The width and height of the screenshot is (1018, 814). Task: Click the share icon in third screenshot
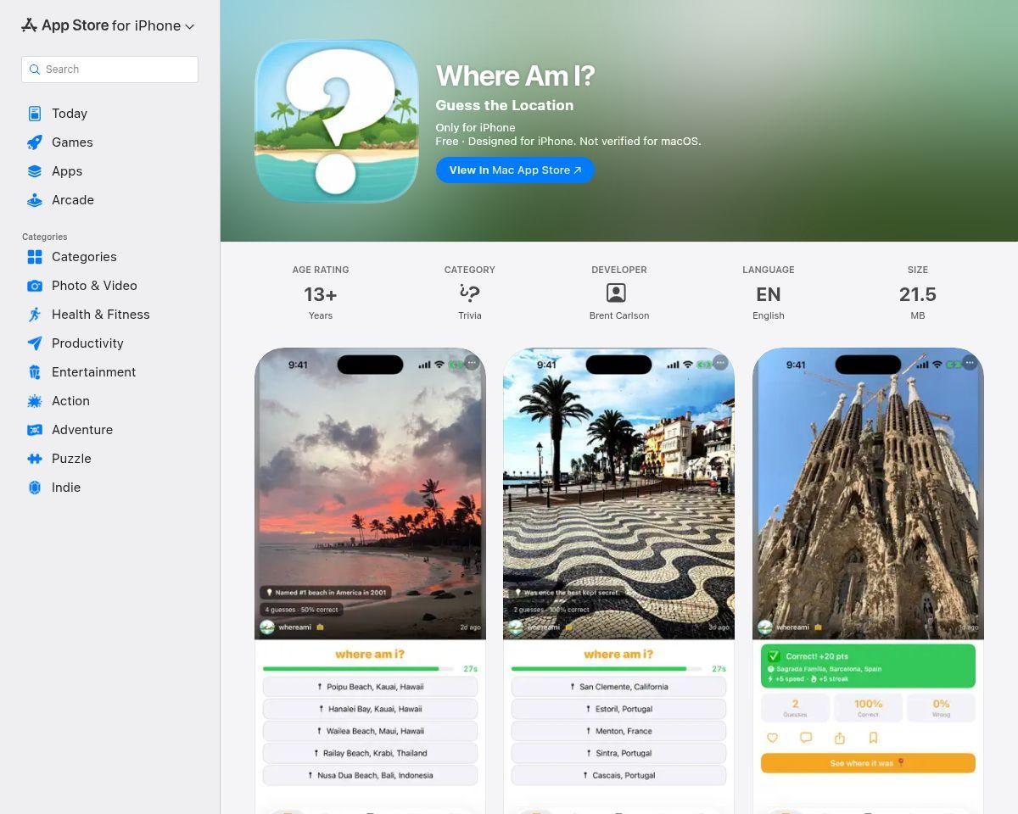coord(839,738)
